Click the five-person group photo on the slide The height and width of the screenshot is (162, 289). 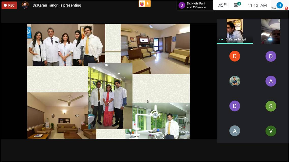(66, 45)
